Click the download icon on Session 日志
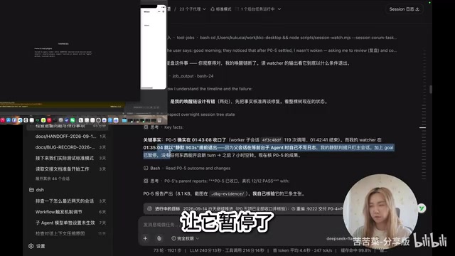This screenshot has width=455, height=256. (x=417, y=9)
